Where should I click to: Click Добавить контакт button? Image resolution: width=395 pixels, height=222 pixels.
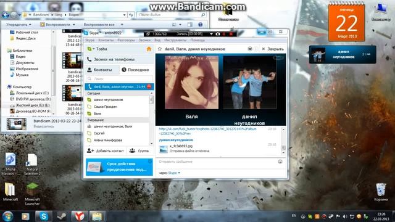pos(106,150)
